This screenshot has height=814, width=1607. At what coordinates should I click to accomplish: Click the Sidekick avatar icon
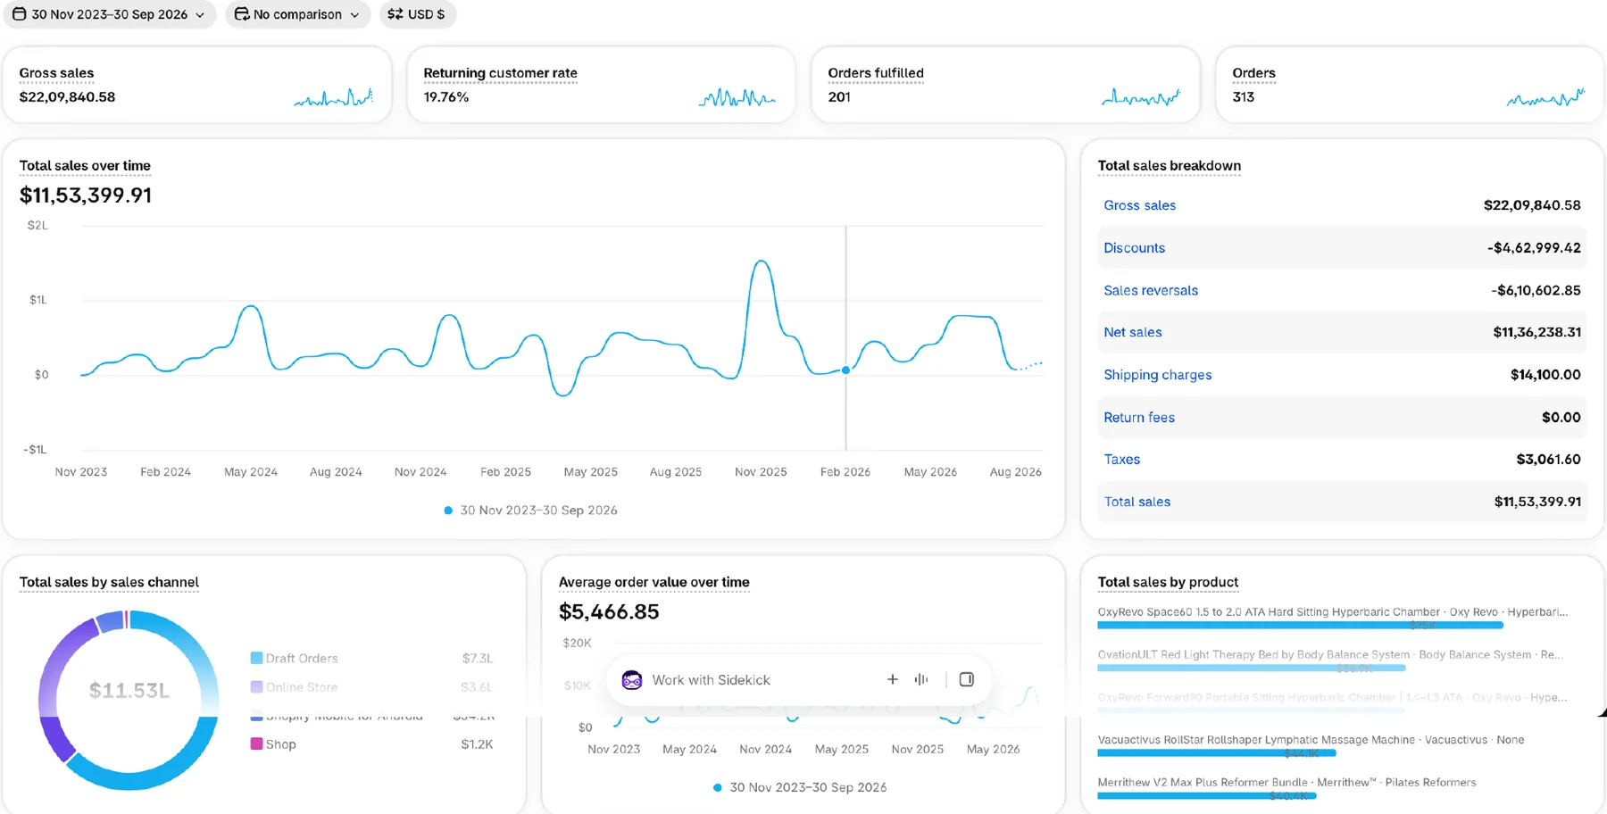[x=632, y=680]
